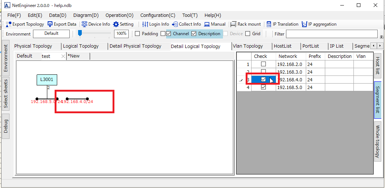Open the IP aggregation tool
Image resolution: width=385 pixels, height=188 pixels.
[x=304, y=24]
